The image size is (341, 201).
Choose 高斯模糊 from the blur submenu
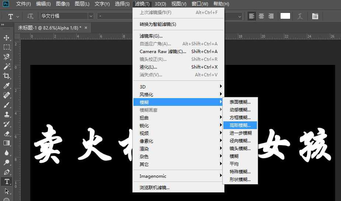[x=240, y=125]
